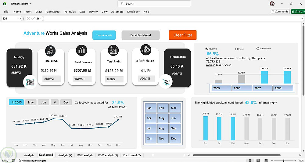Viewport: 305px width, 163px height.
Task: Toggle the 2008 year slicer
Action: 283,88
